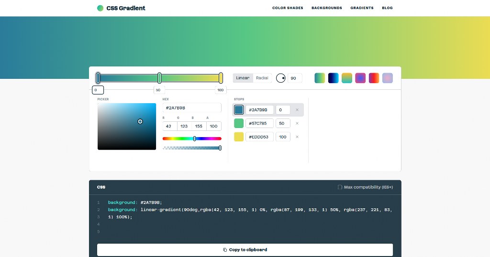Open the CSS Gradient home title link
The image size is (490, 257).
tap(126, 8)
